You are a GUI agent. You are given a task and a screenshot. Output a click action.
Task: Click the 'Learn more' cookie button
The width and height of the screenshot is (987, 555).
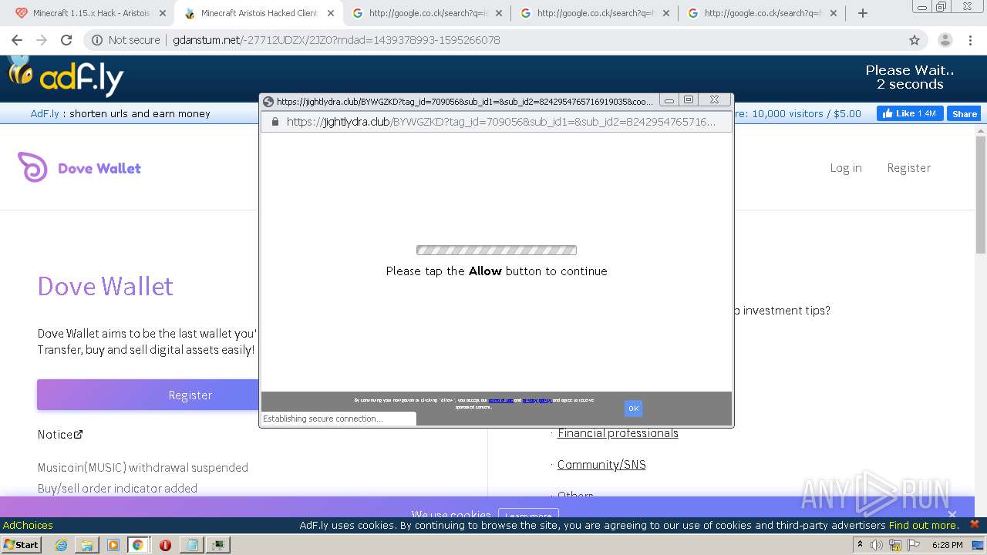pos(528,516)
